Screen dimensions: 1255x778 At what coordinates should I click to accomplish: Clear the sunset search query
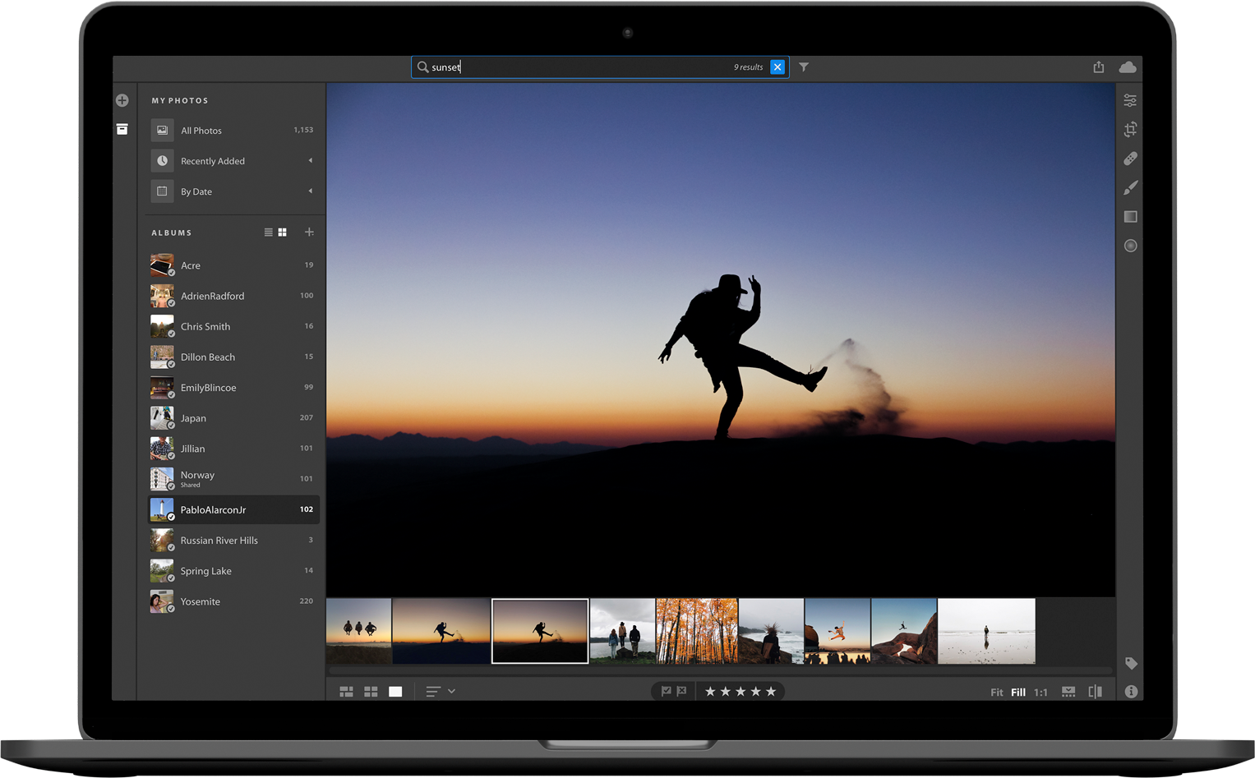coord(777,67)
